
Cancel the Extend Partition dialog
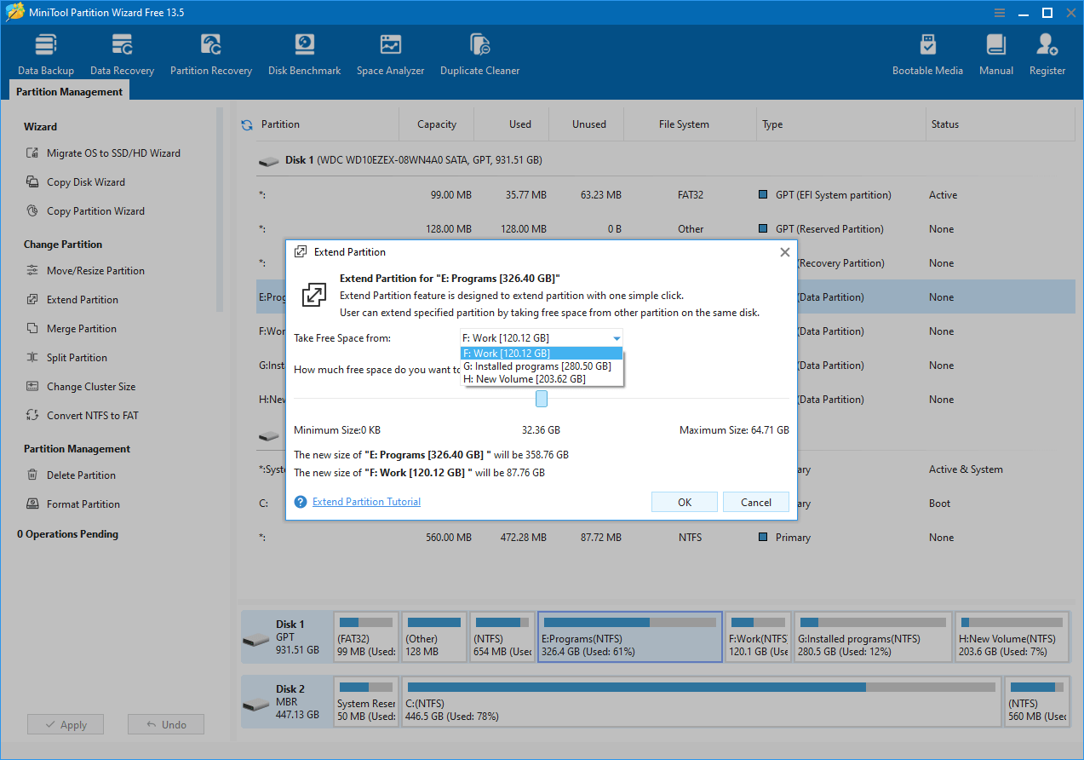click(756, 502)
